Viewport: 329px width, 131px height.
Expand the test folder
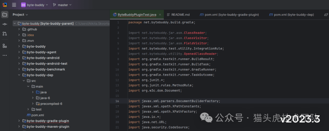(28, 109)
